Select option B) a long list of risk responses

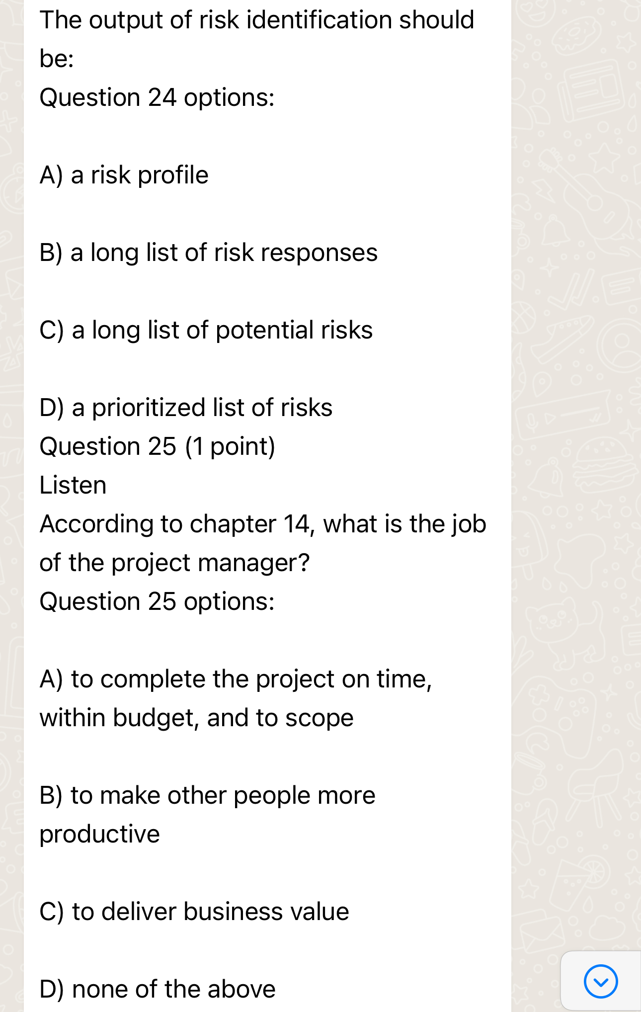pyautogui.click(x=209, y=253)
